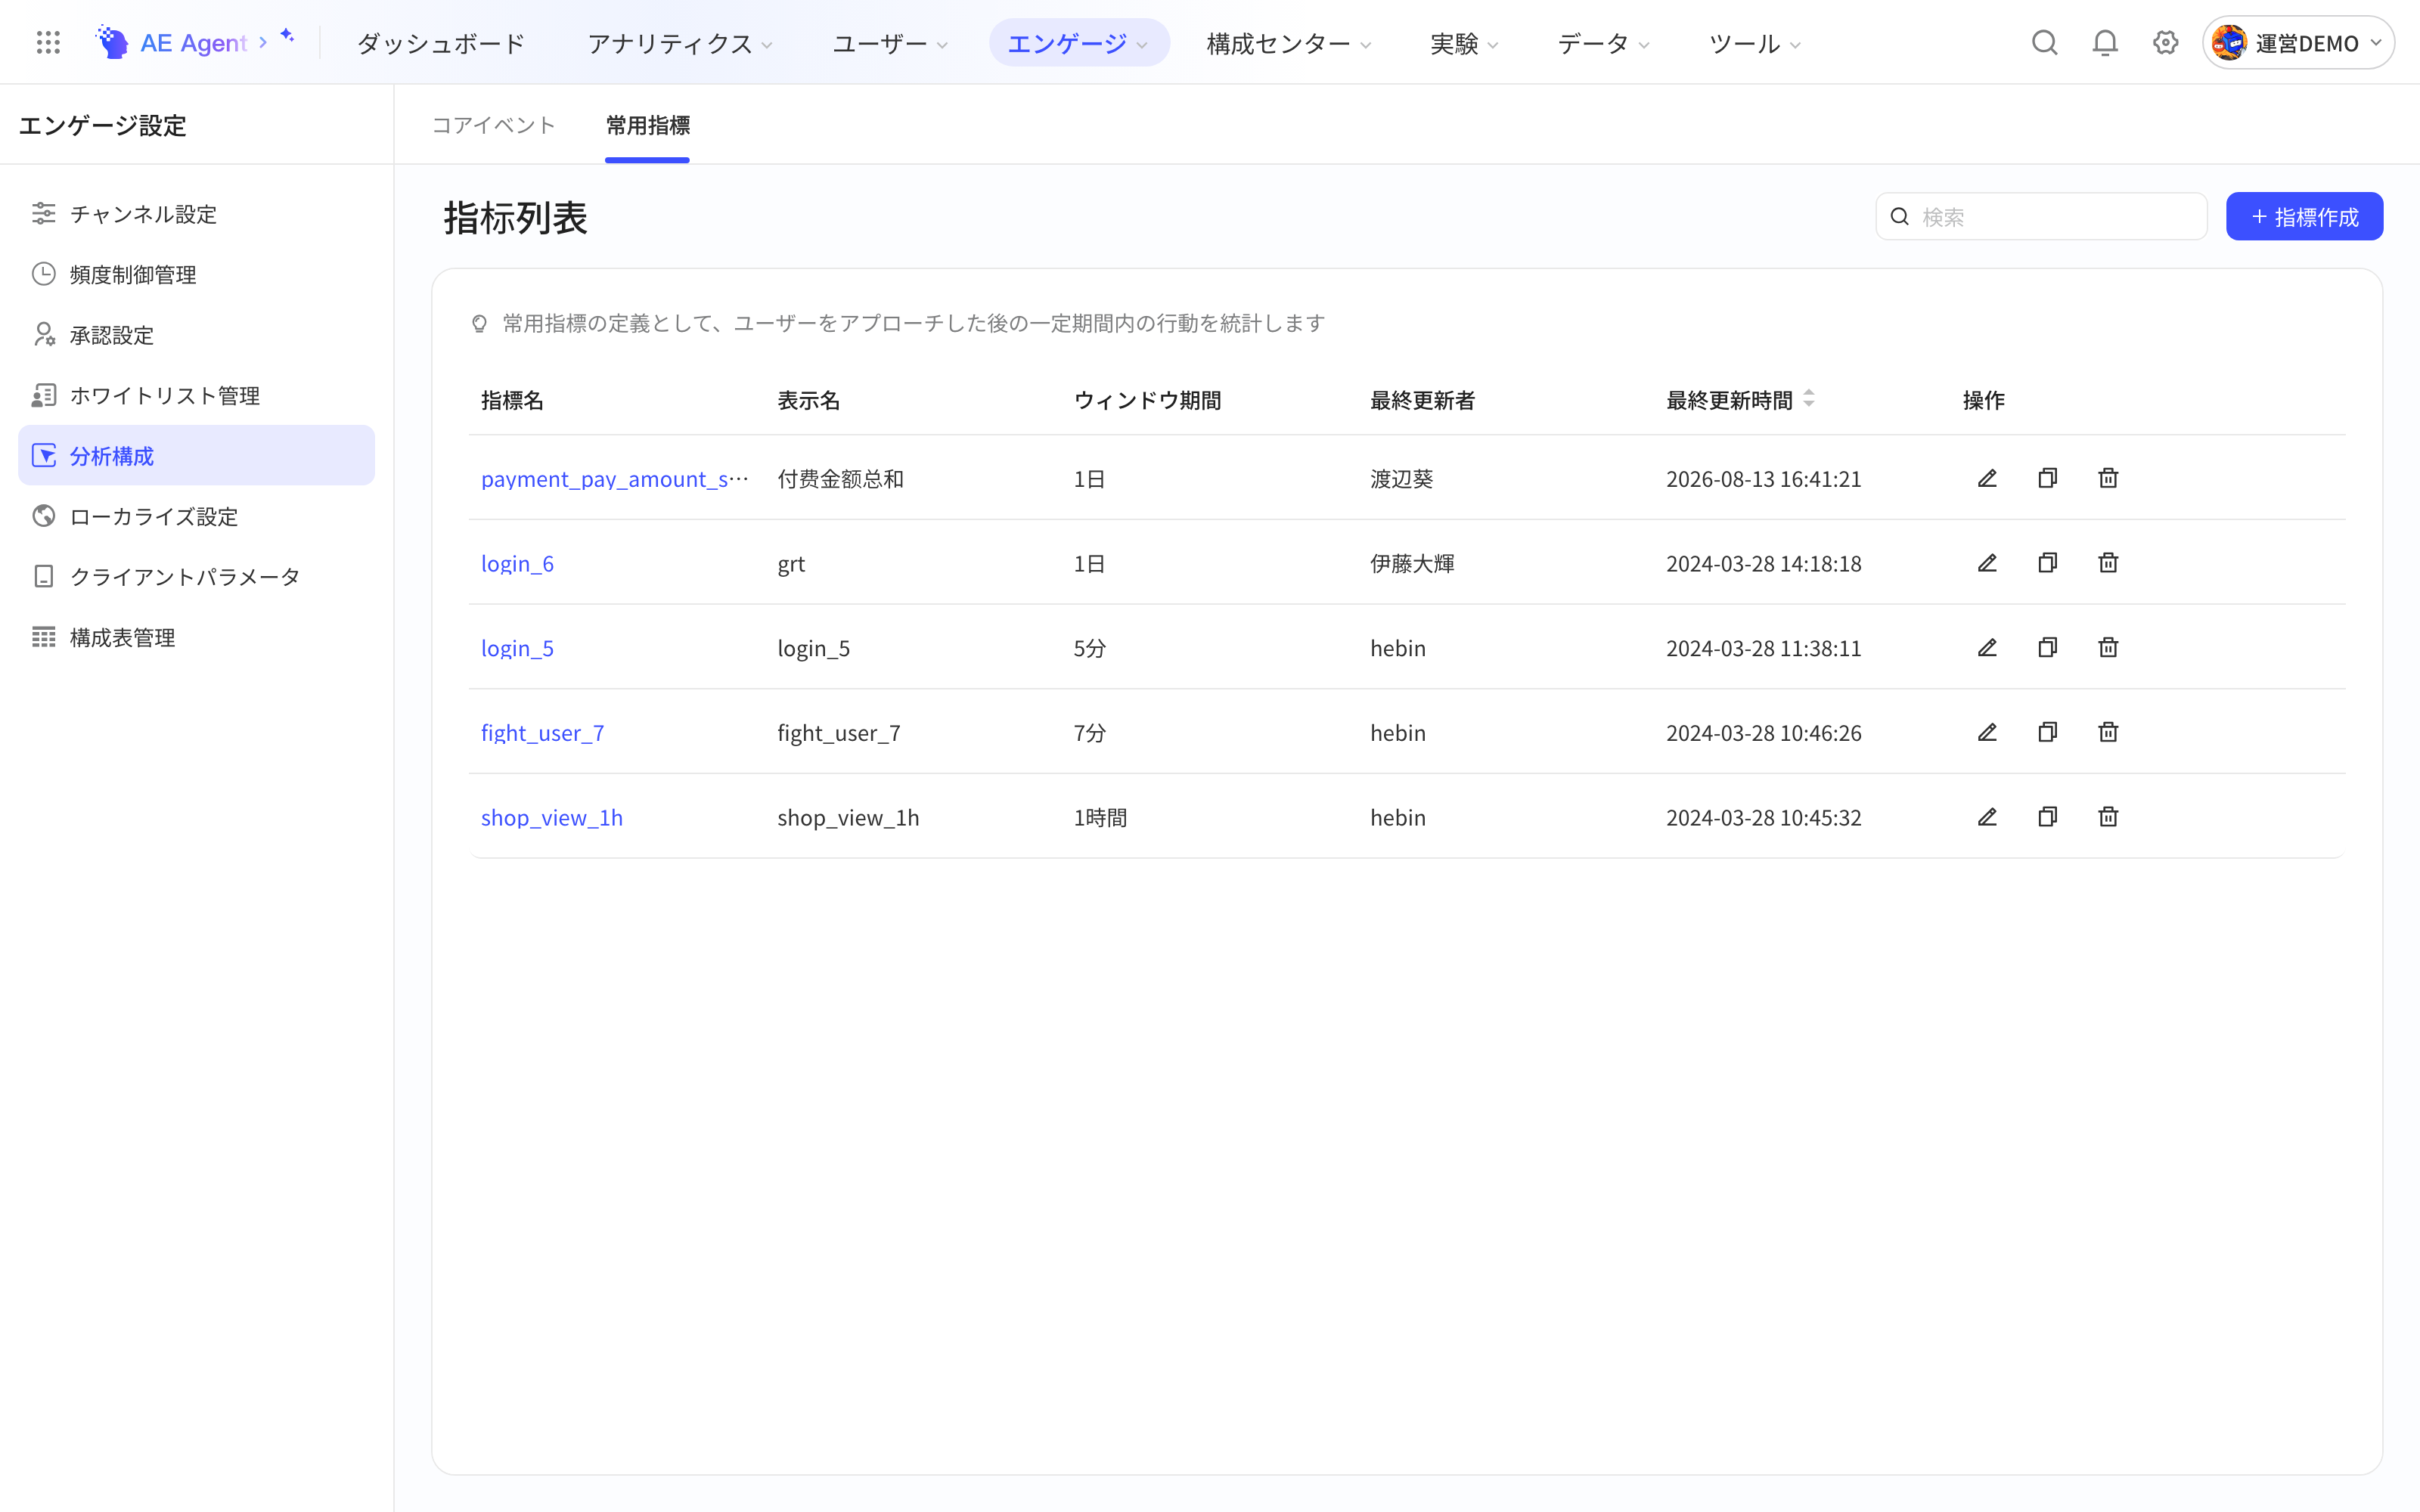The height and width of the screenshot is (1512, 2420).
Task: Copy the login_5 metric
Action: (2047, 647)
